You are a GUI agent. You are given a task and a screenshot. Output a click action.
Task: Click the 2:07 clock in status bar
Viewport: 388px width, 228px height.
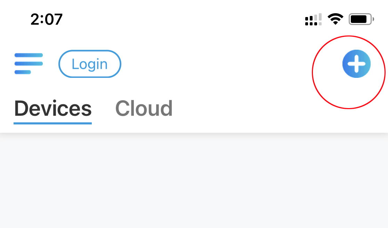tap(47, 19)
